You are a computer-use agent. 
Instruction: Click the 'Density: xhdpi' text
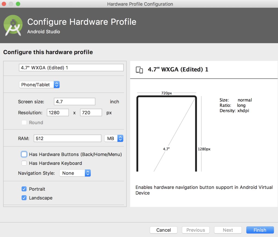(234, 110)
